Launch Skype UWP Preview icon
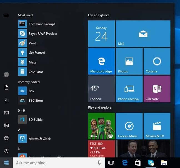This screenshot has height=168, width=180. (x=22, y=34)
